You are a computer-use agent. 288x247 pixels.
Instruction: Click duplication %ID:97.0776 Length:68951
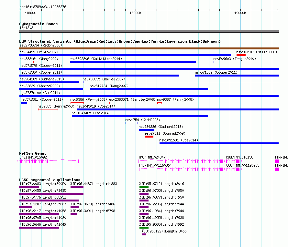coord(49,201)
